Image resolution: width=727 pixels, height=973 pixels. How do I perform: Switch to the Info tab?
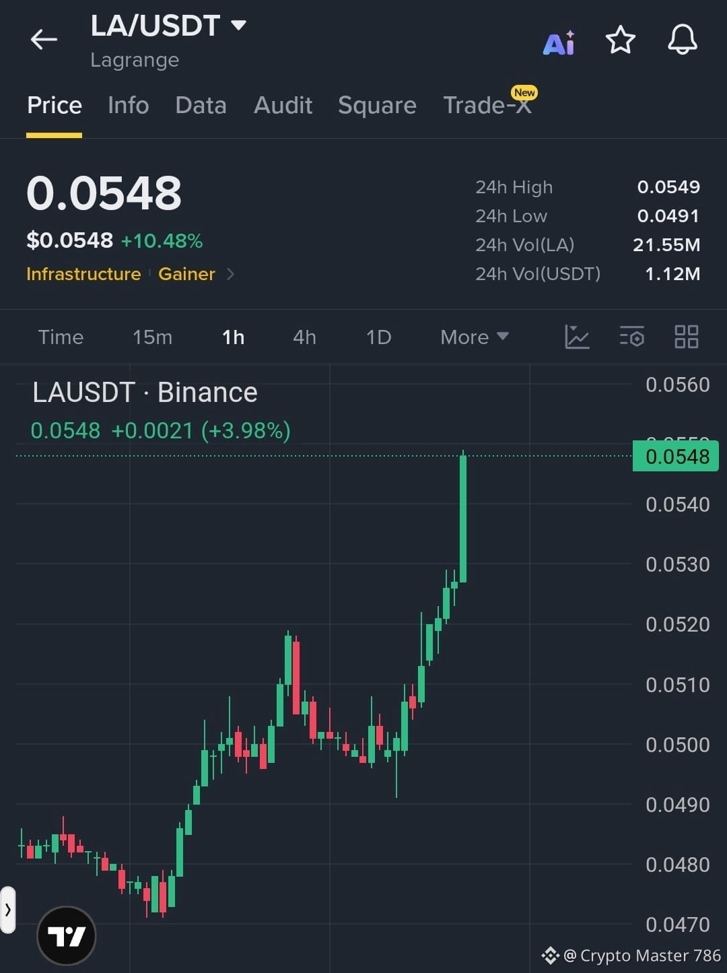[x=129, y=106]
